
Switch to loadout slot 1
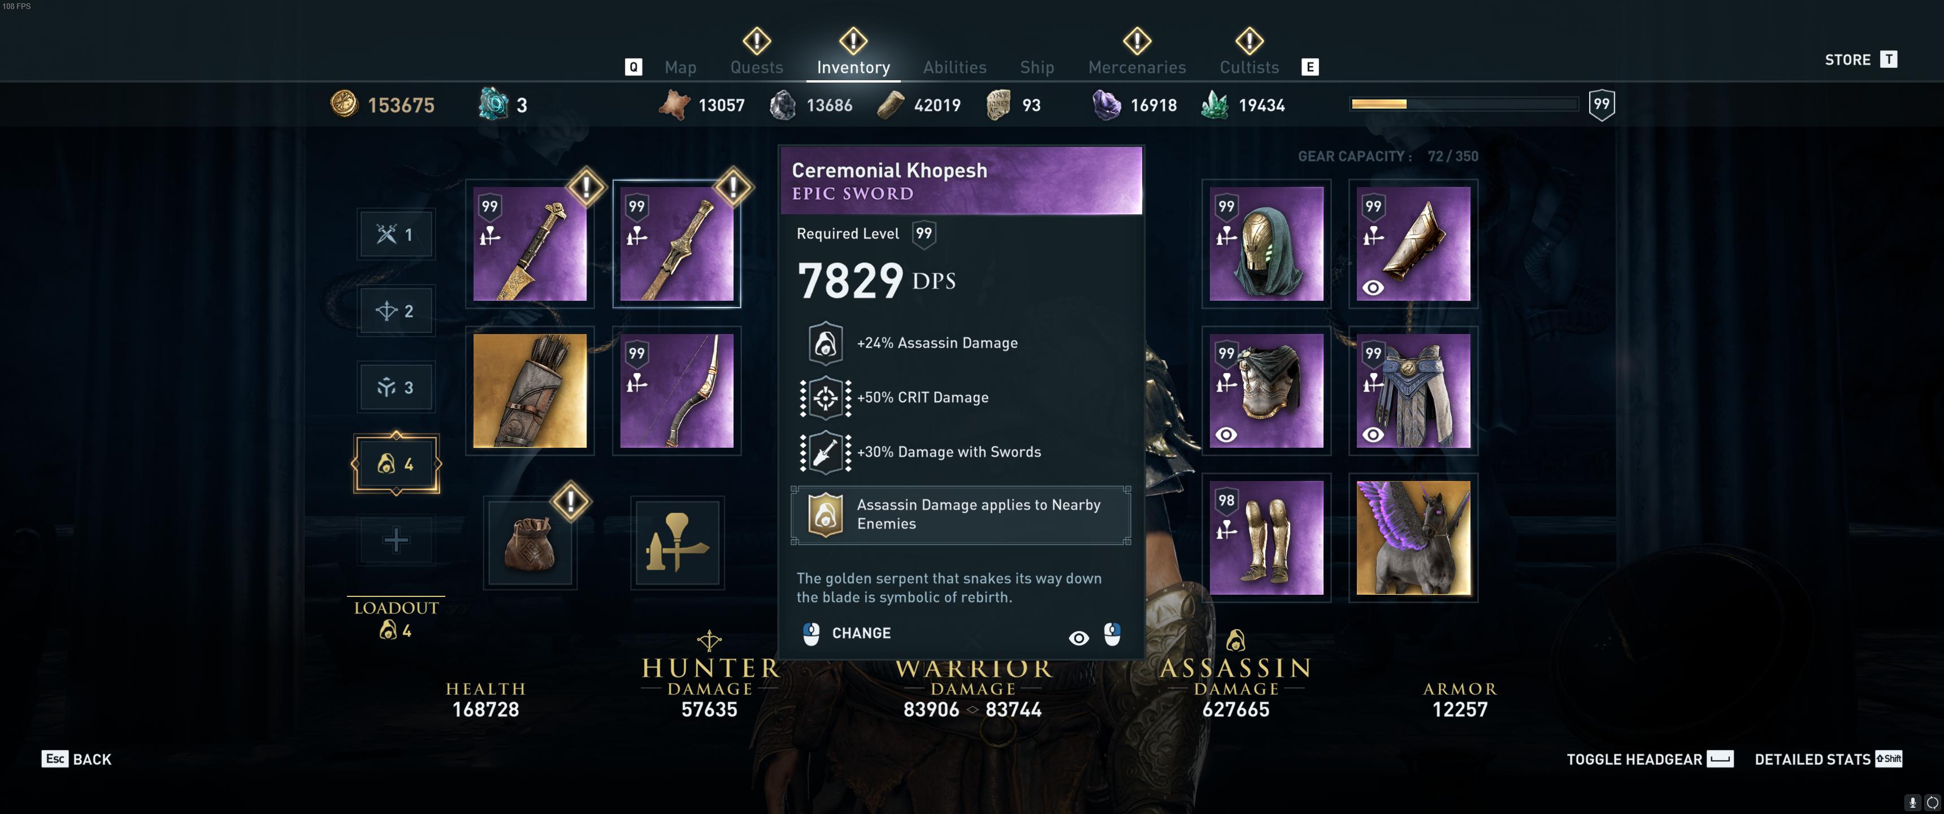coord(396,234)
